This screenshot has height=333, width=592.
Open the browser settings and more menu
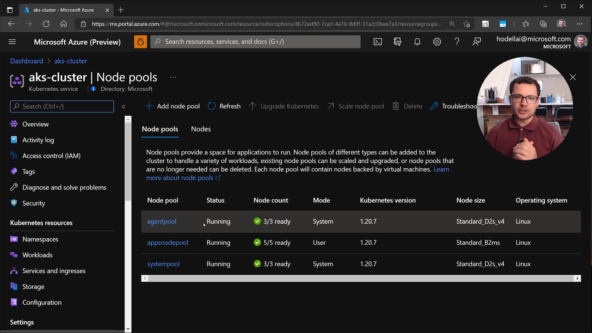coord(580,24)
